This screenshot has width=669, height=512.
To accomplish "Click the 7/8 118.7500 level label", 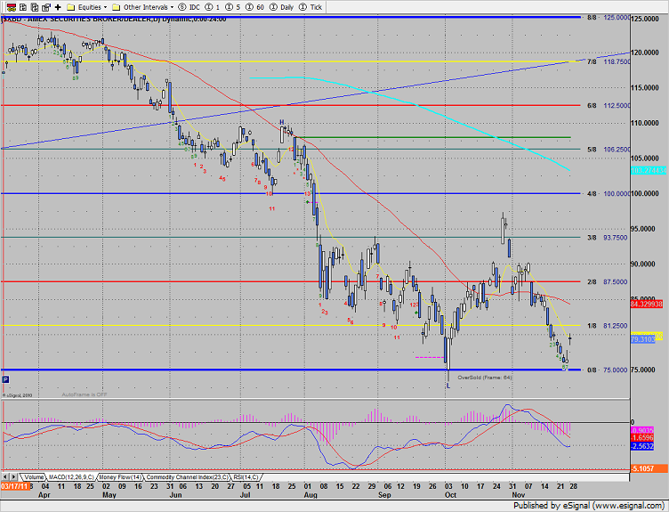I will pyautogui.click(x=608, y=62).
